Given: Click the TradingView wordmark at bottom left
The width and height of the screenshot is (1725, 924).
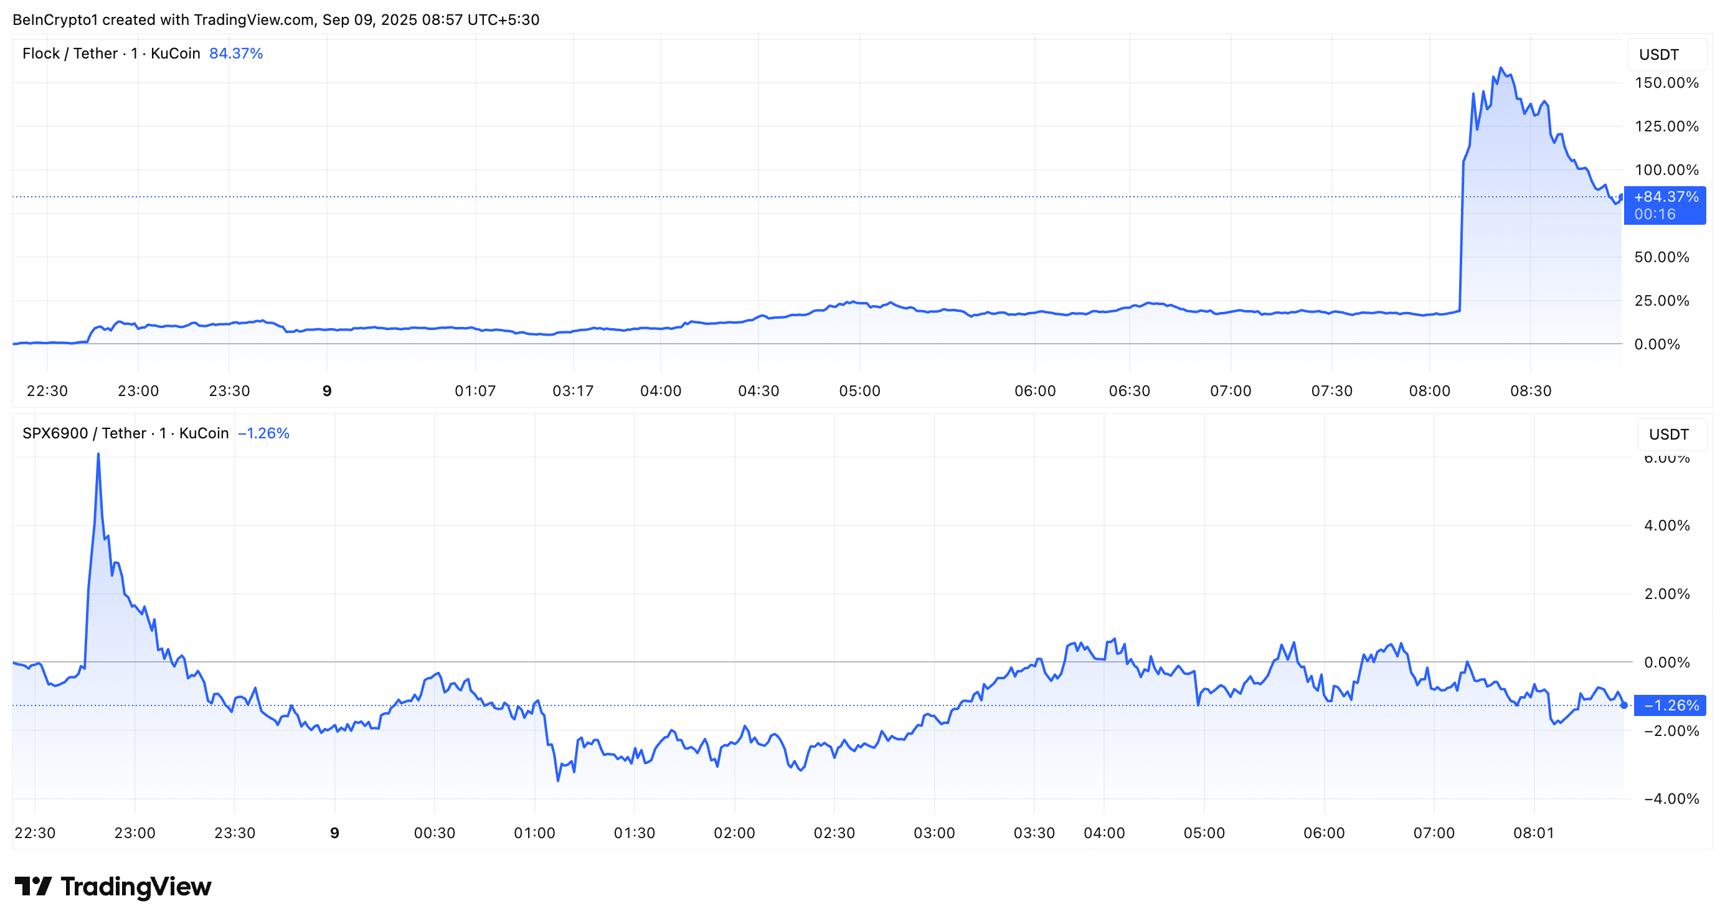Looking at the screenshot, I should tap(137, 887).
